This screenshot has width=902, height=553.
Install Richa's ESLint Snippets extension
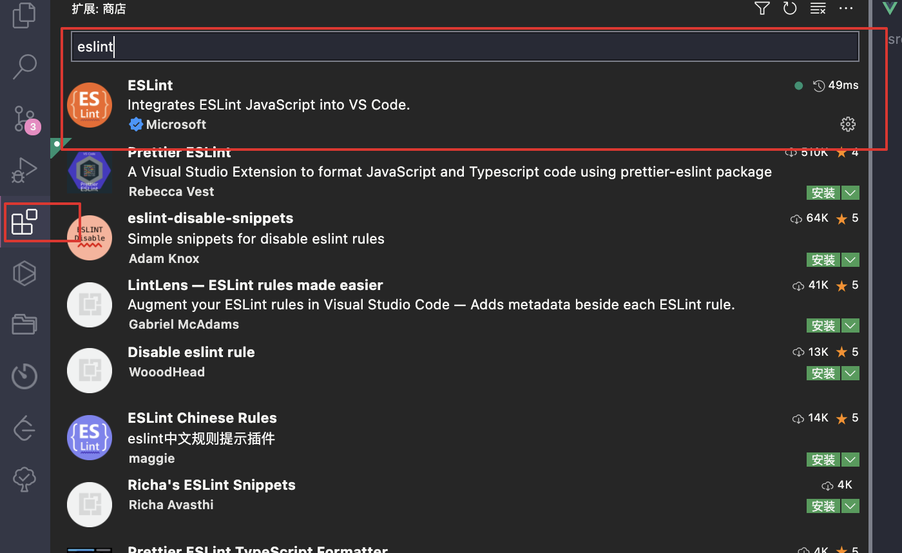coord(823,506)
